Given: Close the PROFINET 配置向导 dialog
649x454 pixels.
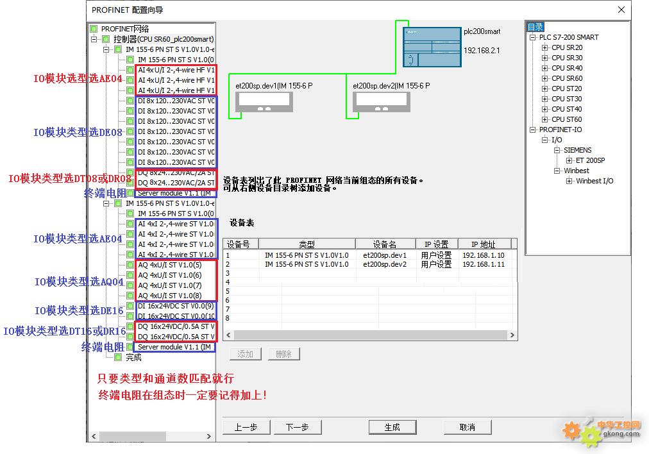Looking at the screenshot, I should (x=621, y=10).
